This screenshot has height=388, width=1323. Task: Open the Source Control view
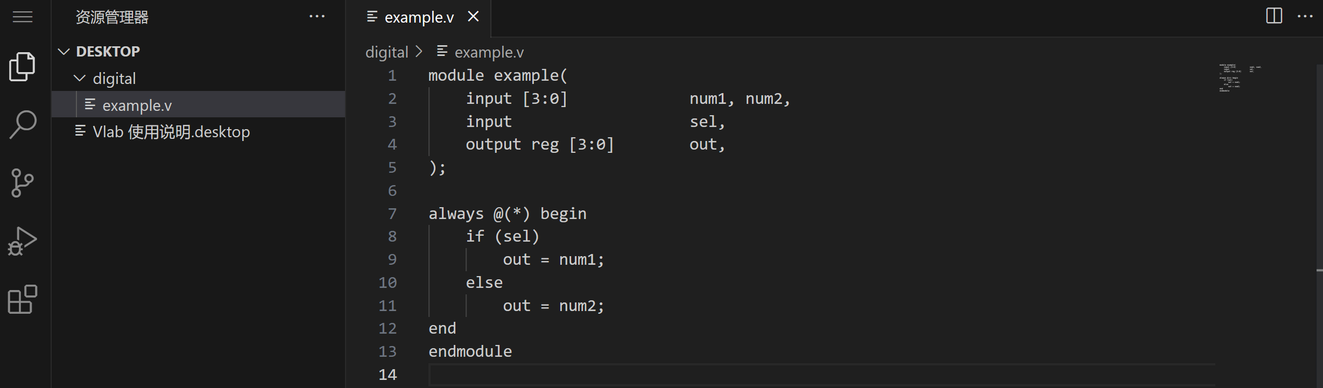pos(23,183)
